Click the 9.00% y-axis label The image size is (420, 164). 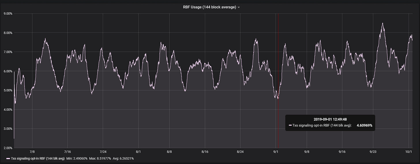[8, 14]
